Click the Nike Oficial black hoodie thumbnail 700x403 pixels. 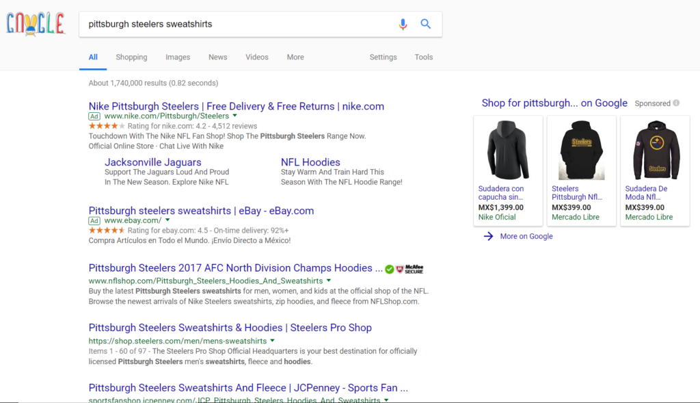point(508,150)
